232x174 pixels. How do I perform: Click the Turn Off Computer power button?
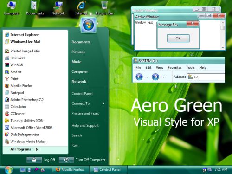(x=66, y=160)
